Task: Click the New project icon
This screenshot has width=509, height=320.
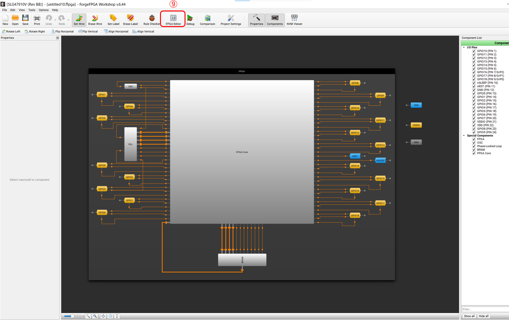Action: click(5, 20)
